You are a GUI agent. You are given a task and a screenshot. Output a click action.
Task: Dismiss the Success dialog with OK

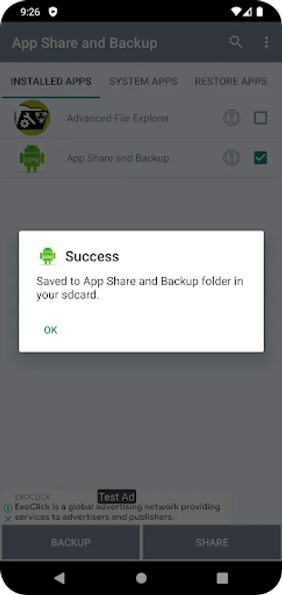tap(51, 330)
